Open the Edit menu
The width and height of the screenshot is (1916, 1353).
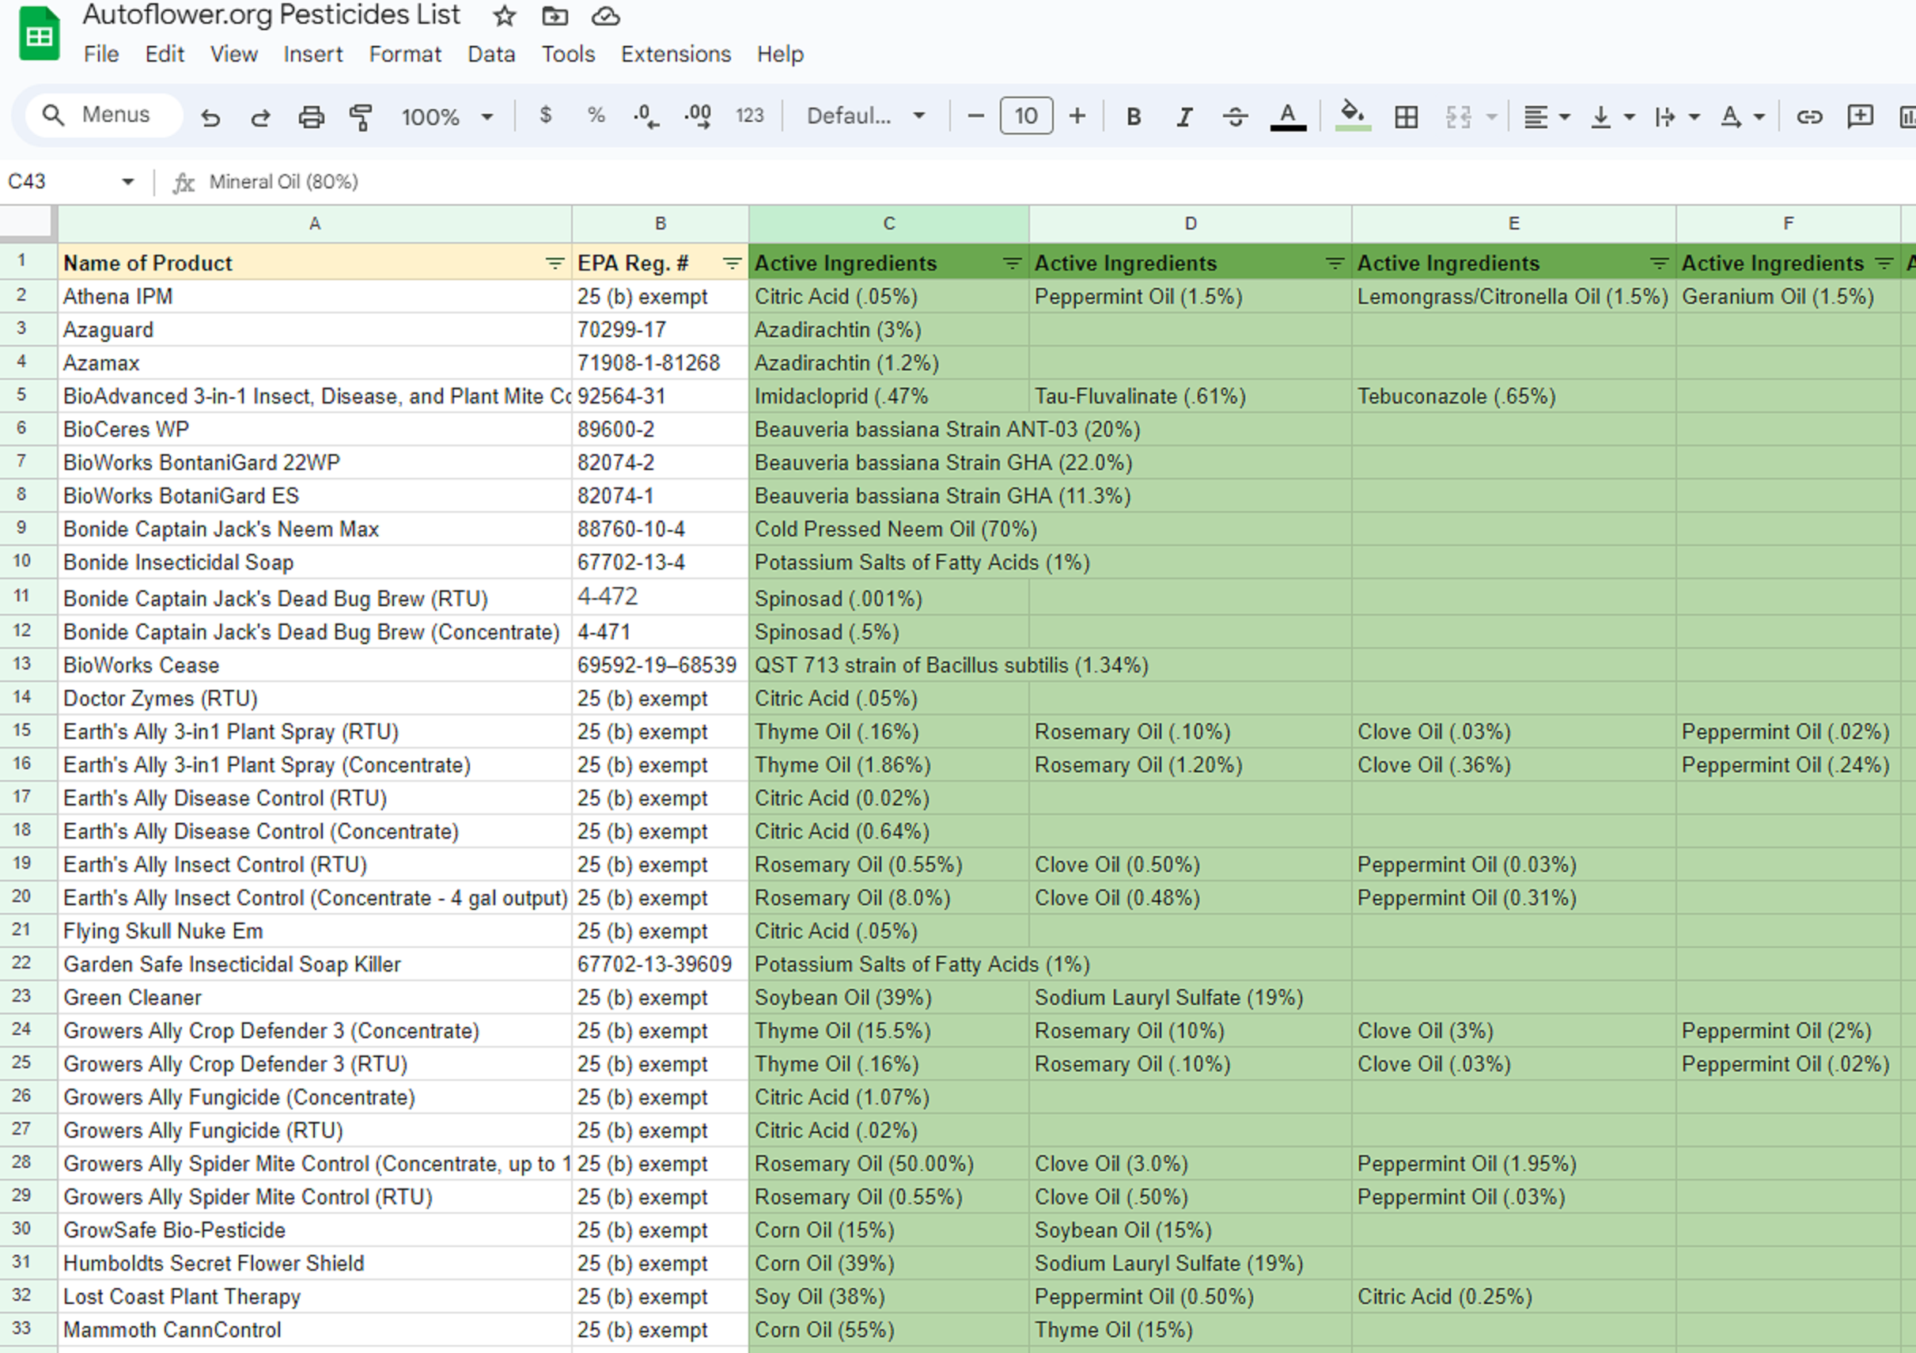[x=165, y=55]
